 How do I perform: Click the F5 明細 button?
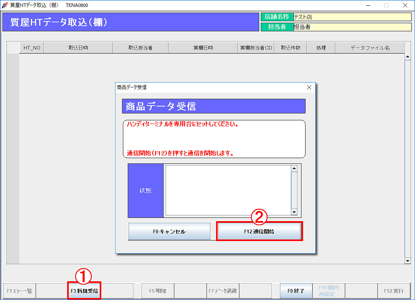point(158,291)
